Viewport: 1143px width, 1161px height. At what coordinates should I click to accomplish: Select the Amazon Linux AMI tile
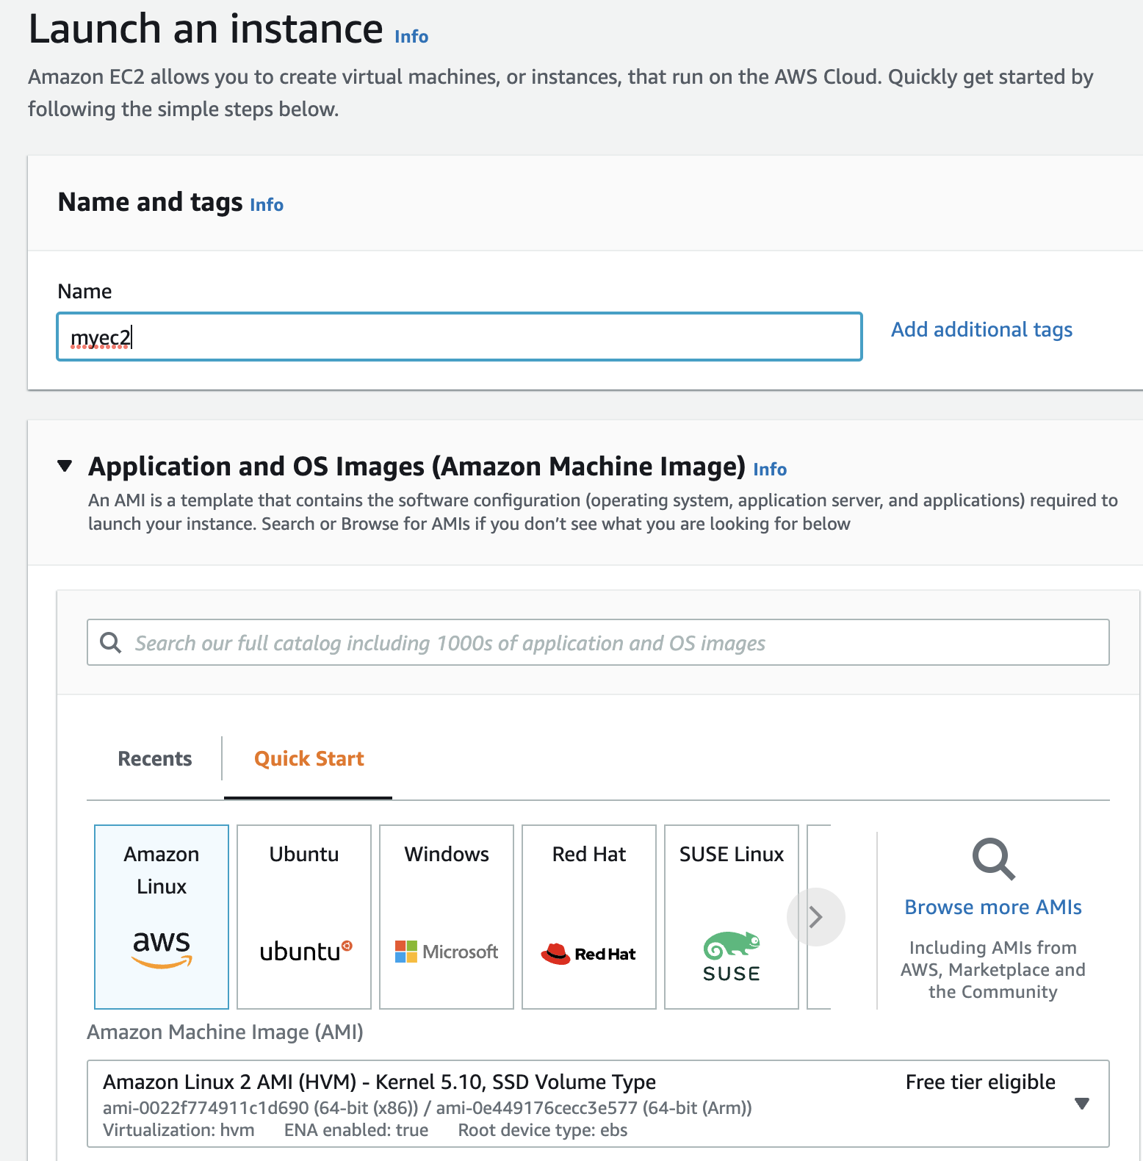click(162, 916)
